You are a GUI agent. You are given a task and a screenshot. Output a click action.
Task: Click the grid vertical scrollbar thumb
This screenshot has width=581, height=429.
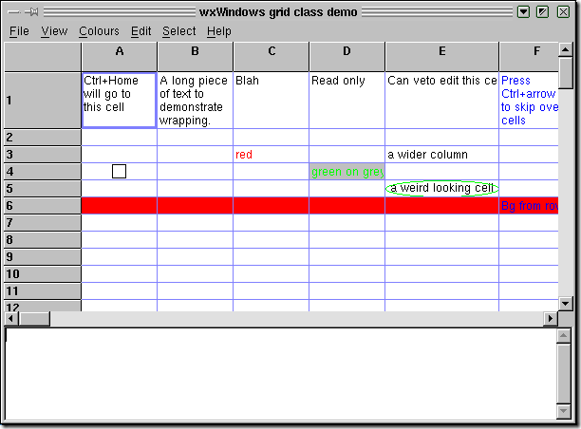pyautogui.click(x=566, y=73)
